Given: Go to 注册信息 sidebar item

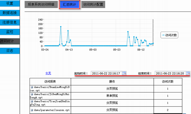Looking at the screenshot, I should (10, 22).
